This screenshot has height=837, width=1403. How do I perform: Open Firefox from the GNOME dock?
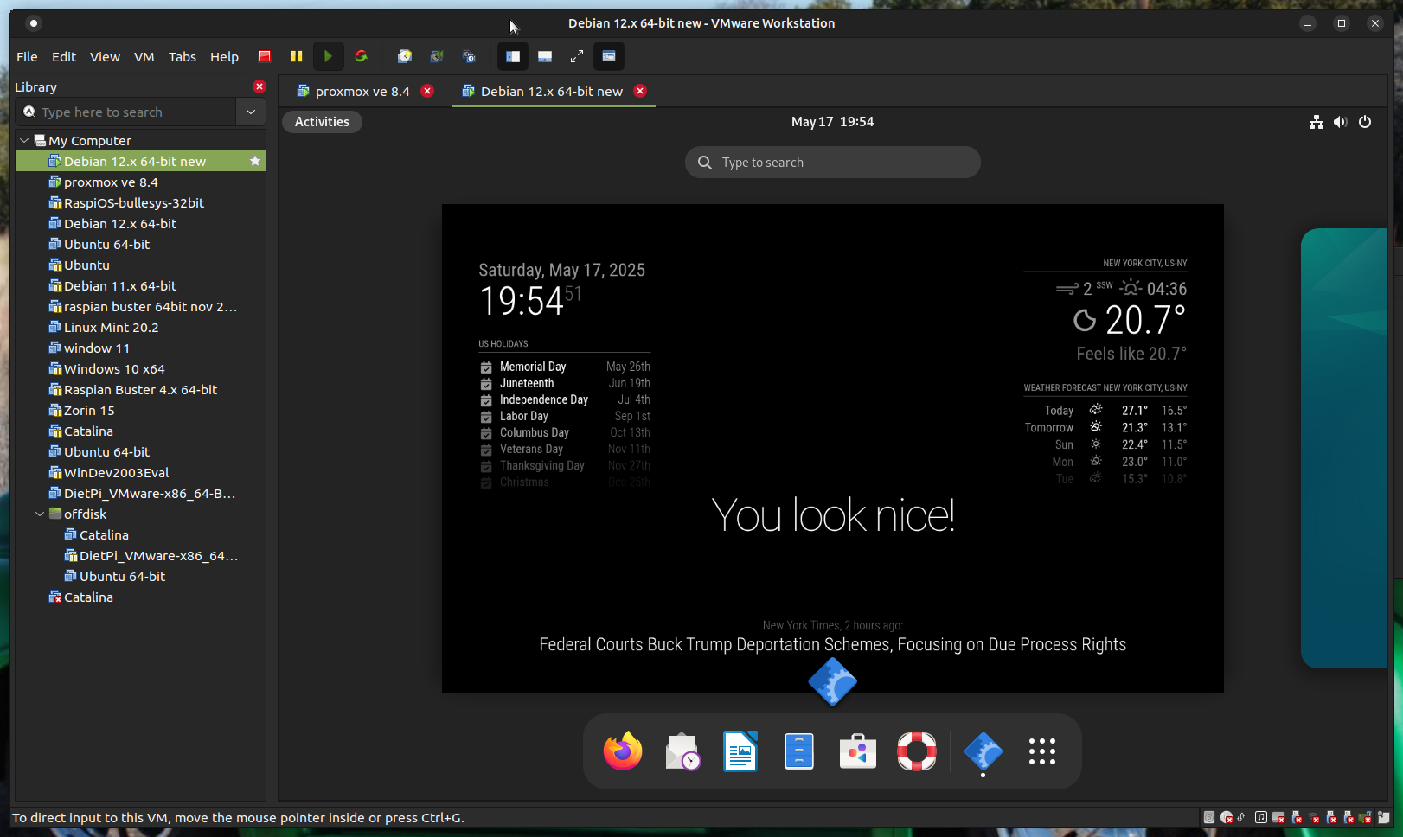tap(623, 751)
